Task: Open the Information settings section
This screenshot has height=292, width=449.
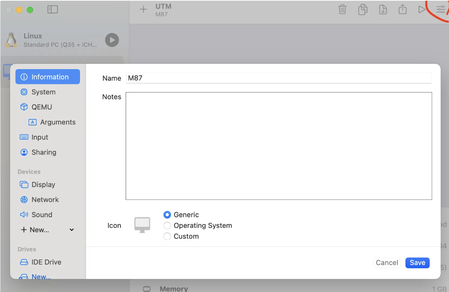Action: pyautogui.click(x=48, y=77)
